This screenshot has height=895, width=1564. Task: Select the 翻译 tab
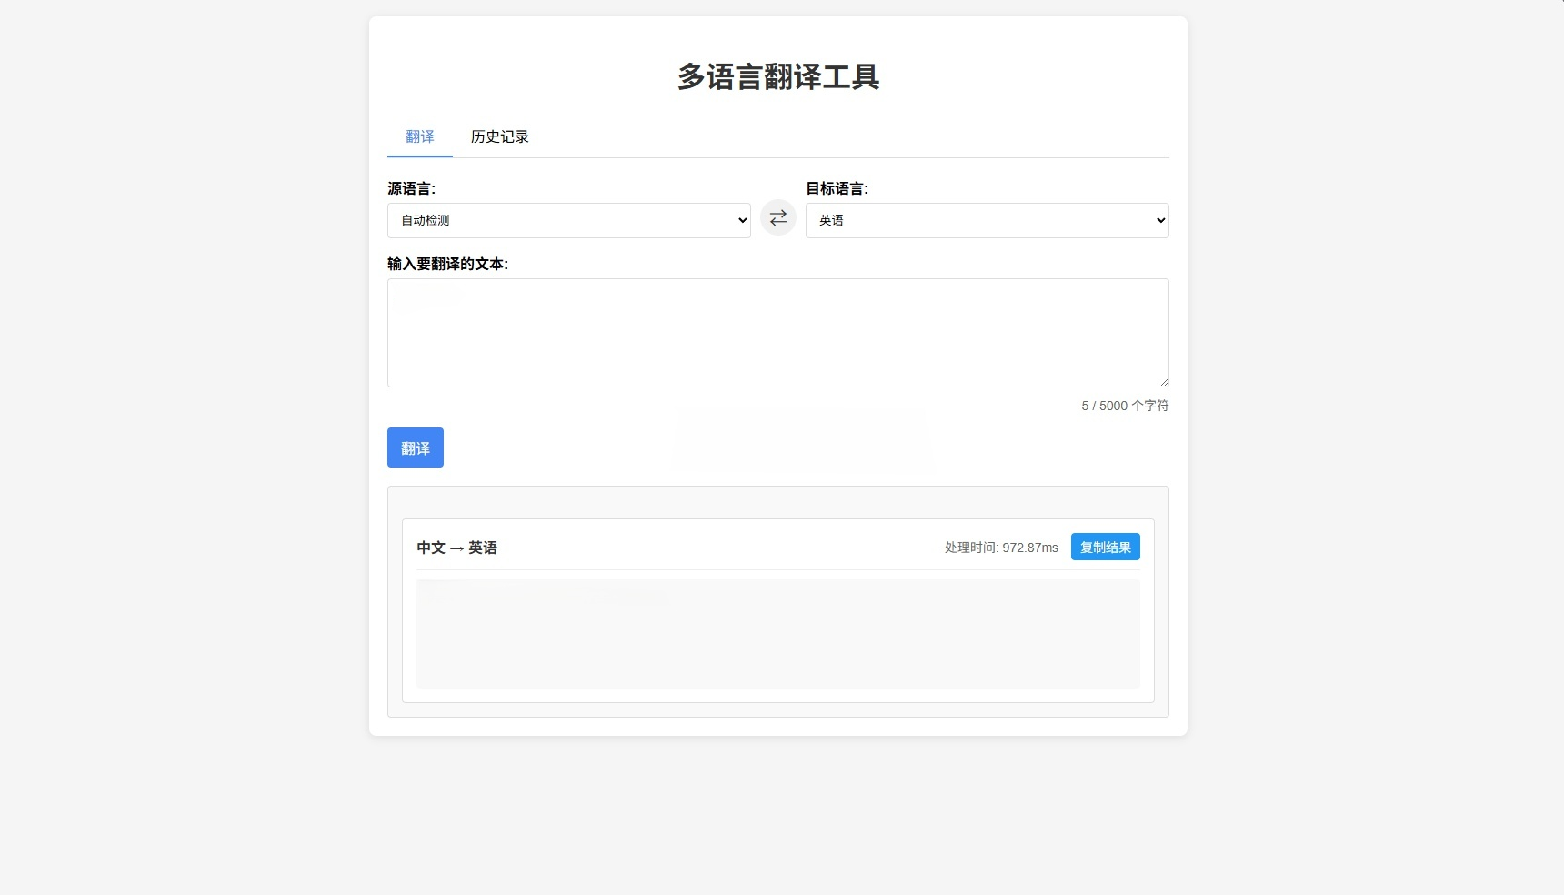pos(419,136)
